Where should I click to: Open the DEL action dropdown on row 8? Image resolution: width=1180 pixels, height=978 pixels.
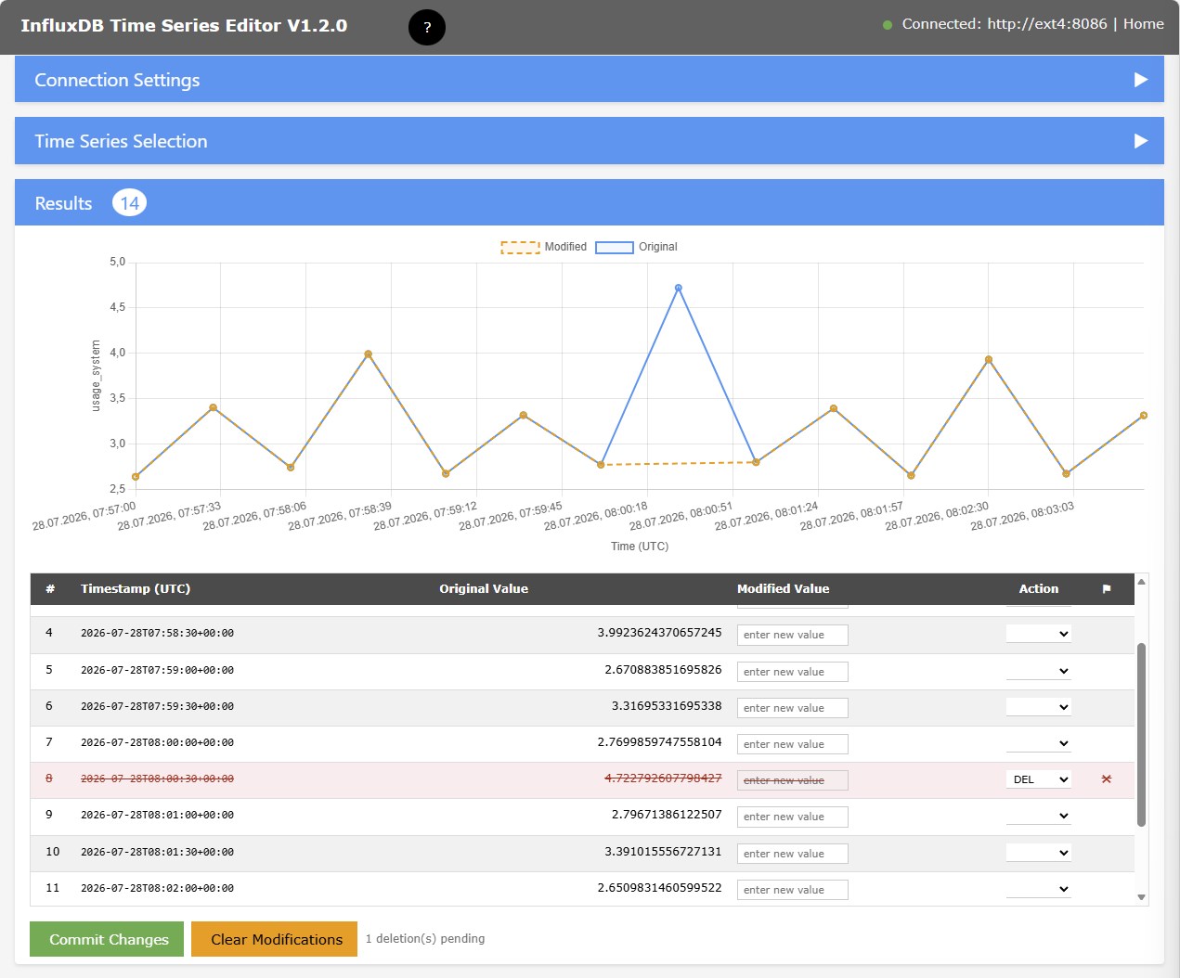pyautogui.click(x=1039, y=779)
